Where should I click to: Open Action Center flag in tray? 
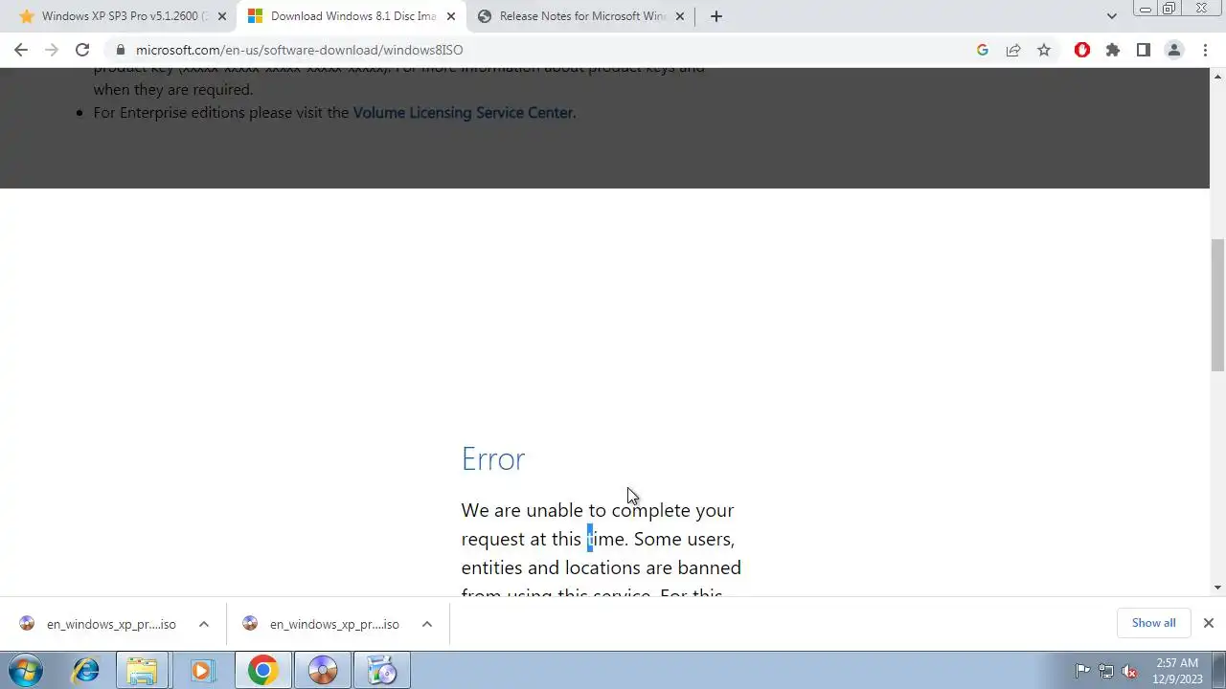click(1082, 671)
